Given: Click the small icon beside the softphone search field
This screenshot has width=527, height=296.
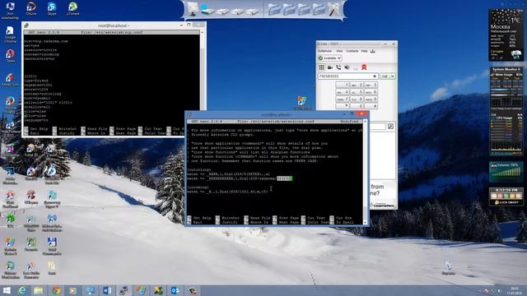Looking at the screenshot, I should [x=390, y=126].
